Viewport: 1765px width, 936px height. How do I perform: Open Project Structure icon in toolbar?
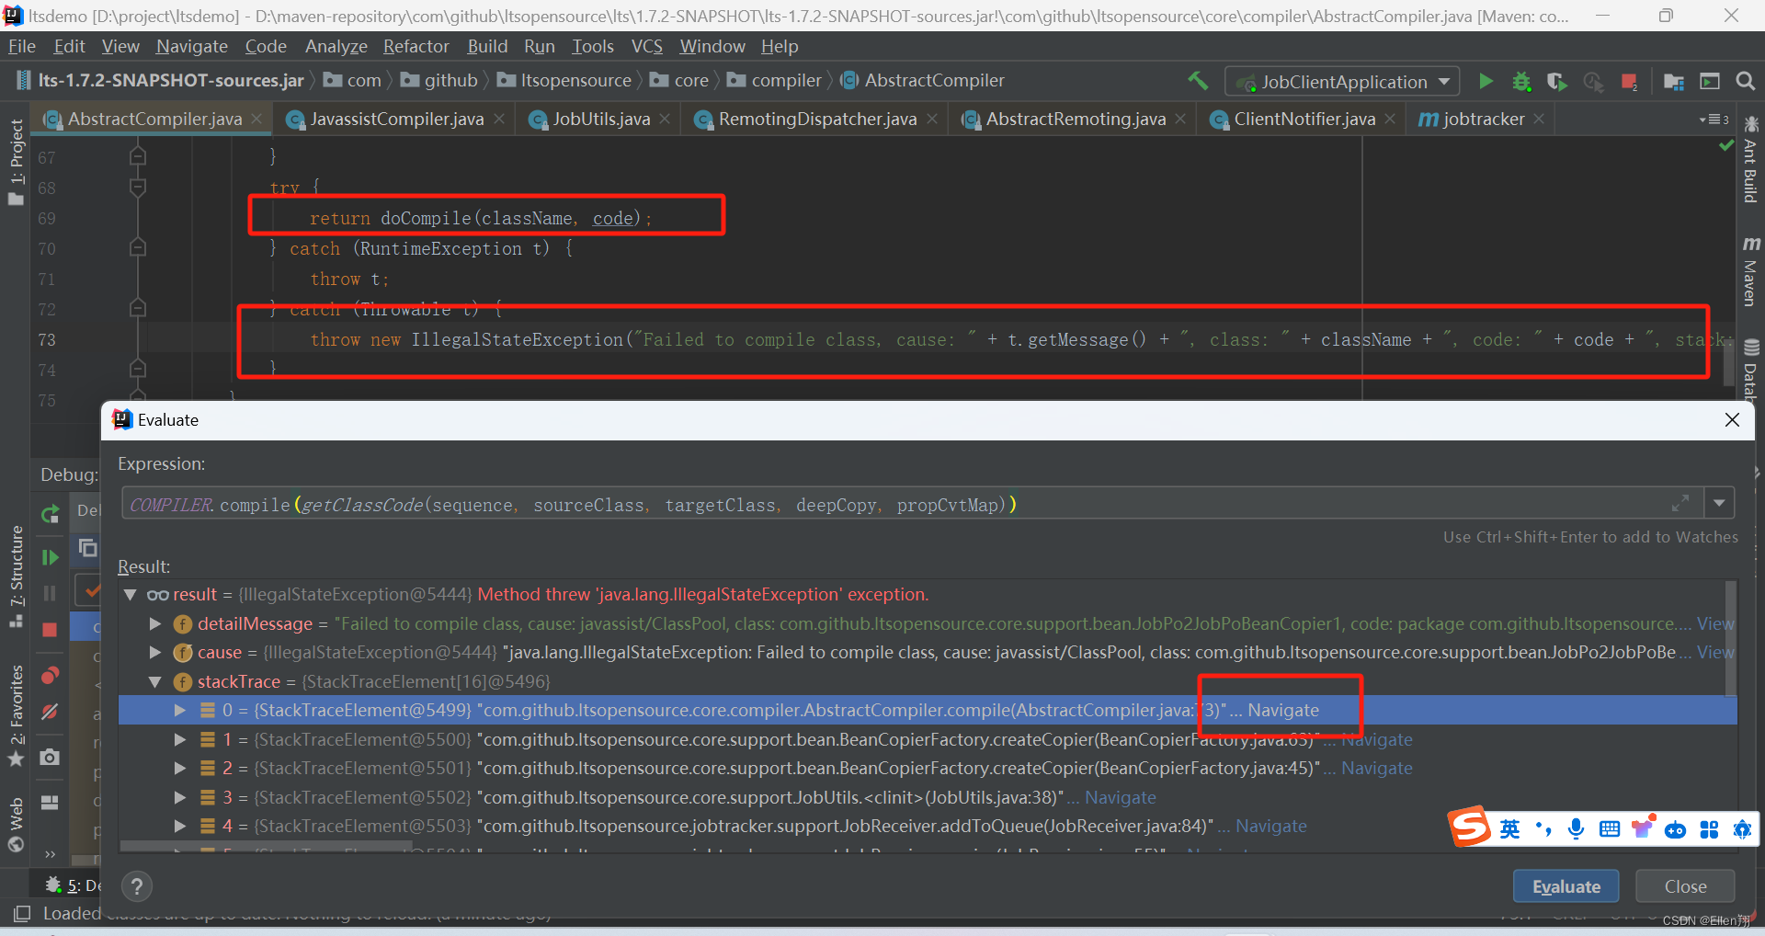click(1673, 81)
